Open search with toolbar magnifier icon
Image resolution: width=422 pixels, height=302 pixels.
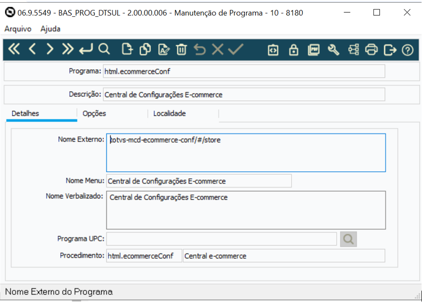coord(104,50)
